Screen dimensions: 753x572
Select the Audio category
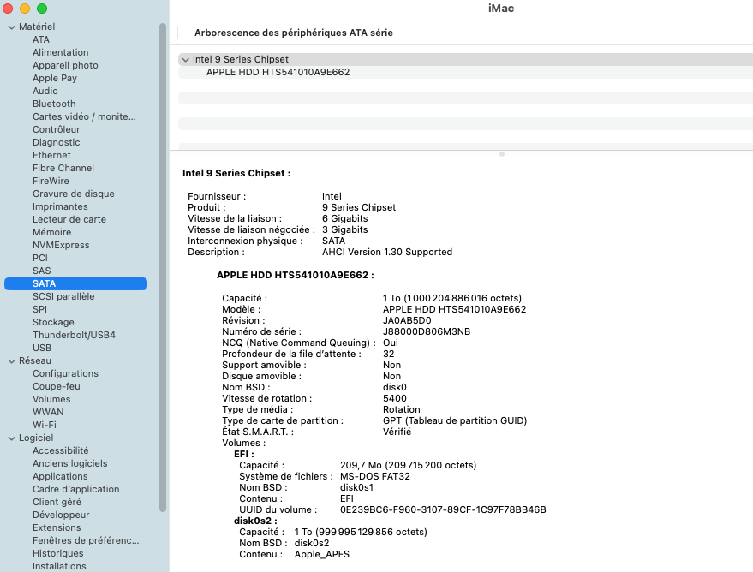pyautogui.click(x=45, y=91)
